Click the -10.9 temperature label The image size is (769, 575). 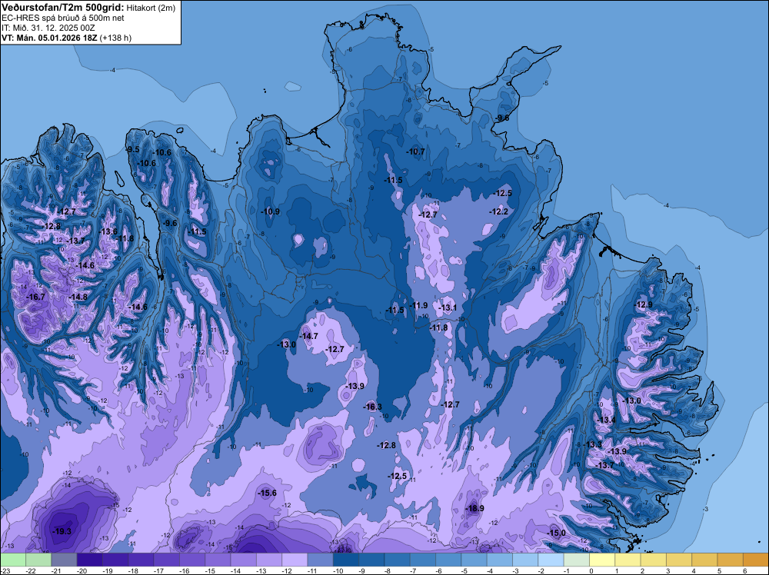pos(270,211)
